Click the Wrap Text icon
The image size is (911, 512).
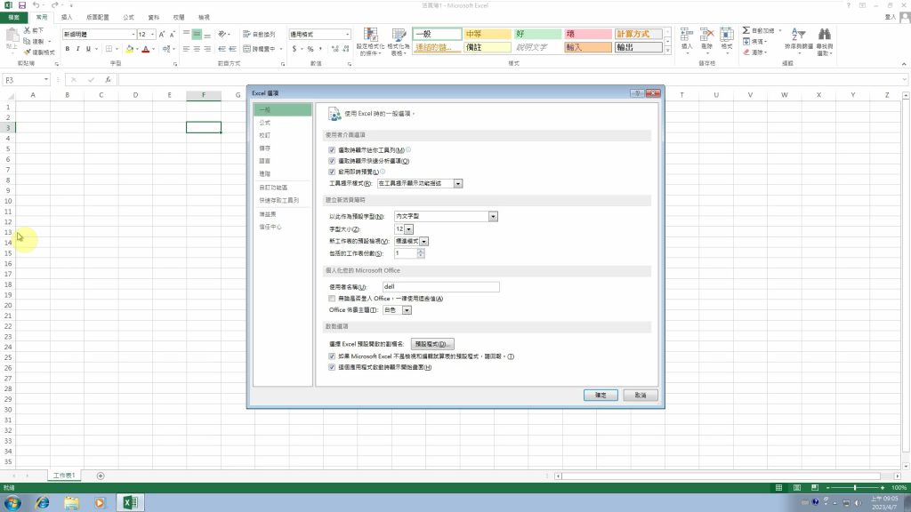coord(259,35)
